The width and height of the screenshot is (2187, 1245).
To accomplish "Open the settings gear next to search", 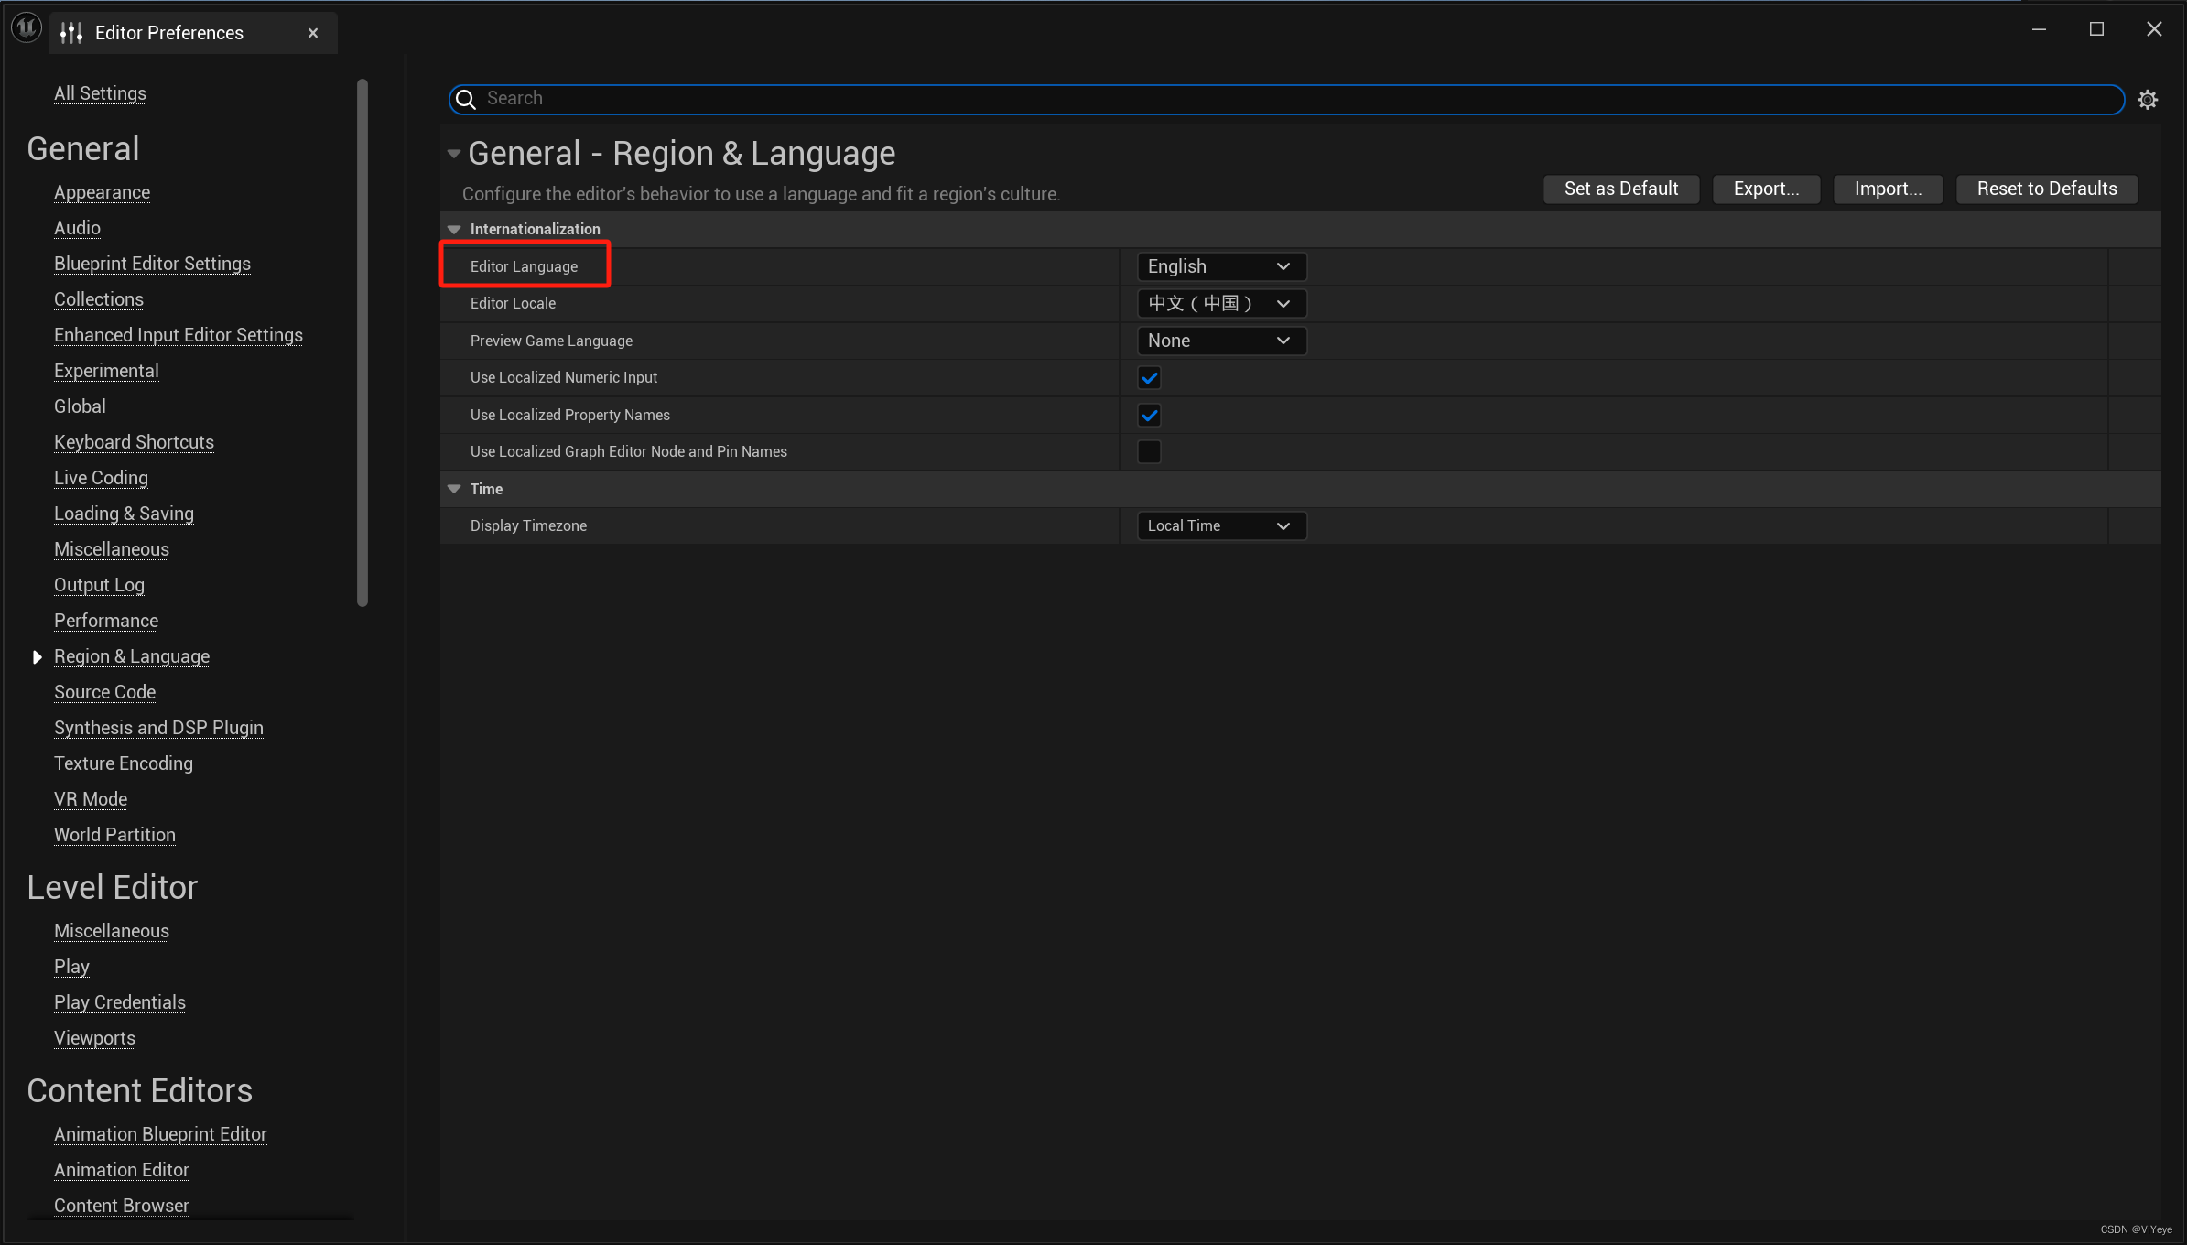I will click(2148, 99).
